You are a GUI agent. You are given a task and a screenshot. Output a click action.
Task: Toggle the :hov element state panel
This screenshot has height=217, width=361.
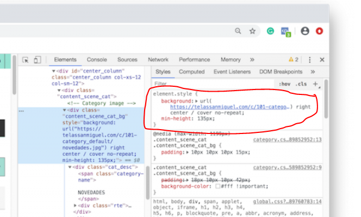pyautogui.click(x=284, y=84)
